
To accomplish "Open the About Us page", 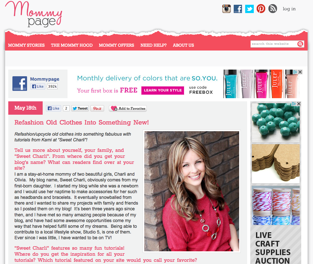I will 183,45.
